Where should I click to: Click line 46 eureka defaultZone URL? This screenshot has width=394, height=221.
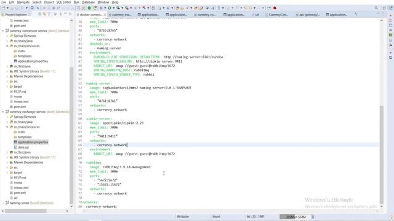point(193,57)
